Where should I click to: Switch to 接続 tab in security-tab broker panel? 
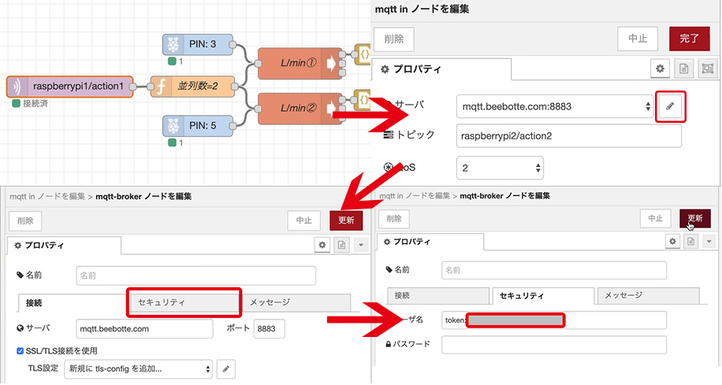(x=438, y=295)
